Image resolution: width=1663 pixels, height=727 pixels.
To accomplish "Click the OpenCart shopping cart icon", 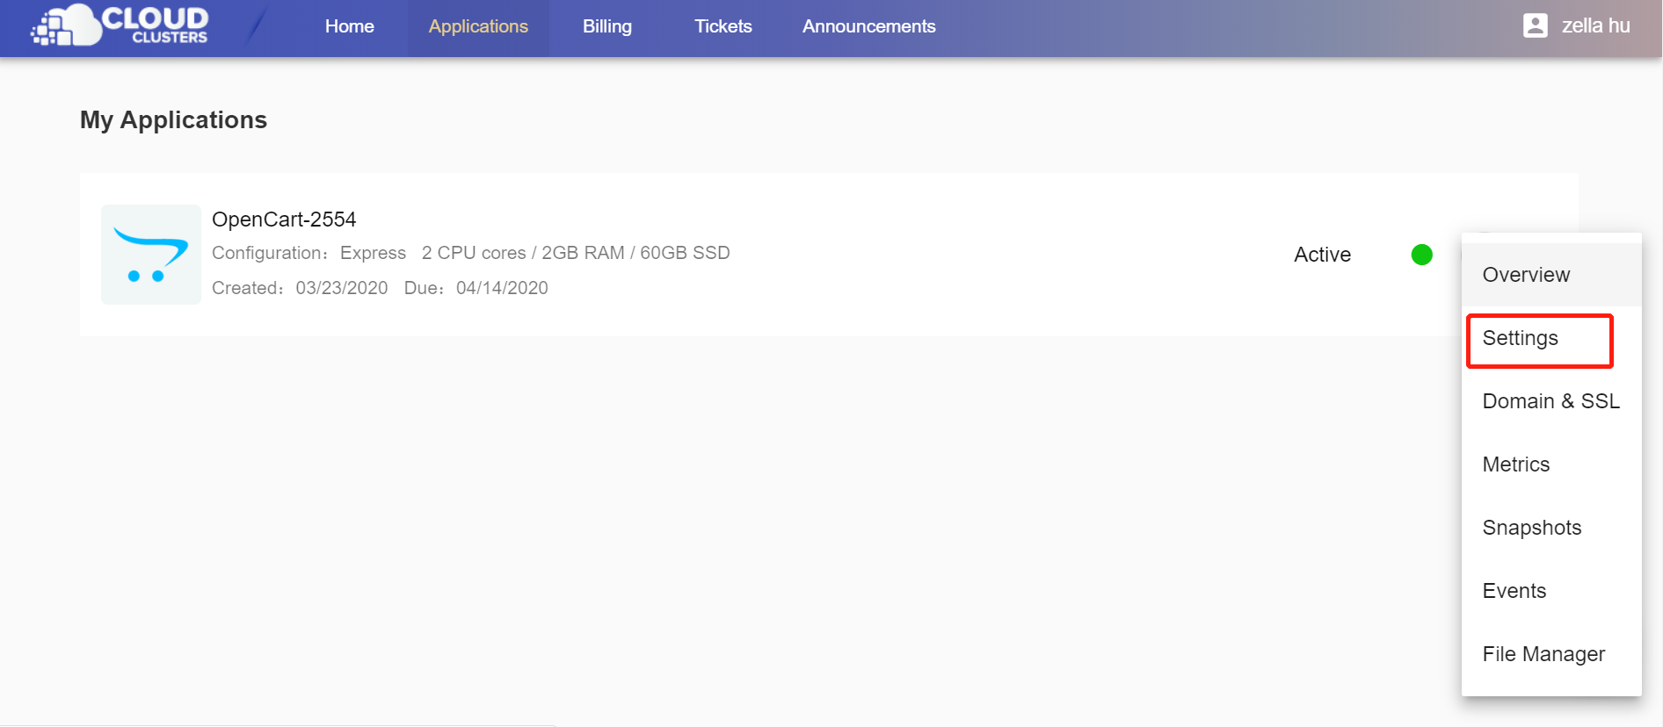I will [x=151, y=255].
